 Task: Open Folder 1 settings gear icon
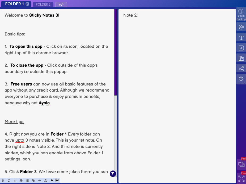click(x=27, y=4)
